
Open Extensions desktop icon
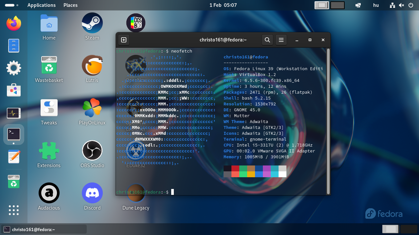(49, 154)
